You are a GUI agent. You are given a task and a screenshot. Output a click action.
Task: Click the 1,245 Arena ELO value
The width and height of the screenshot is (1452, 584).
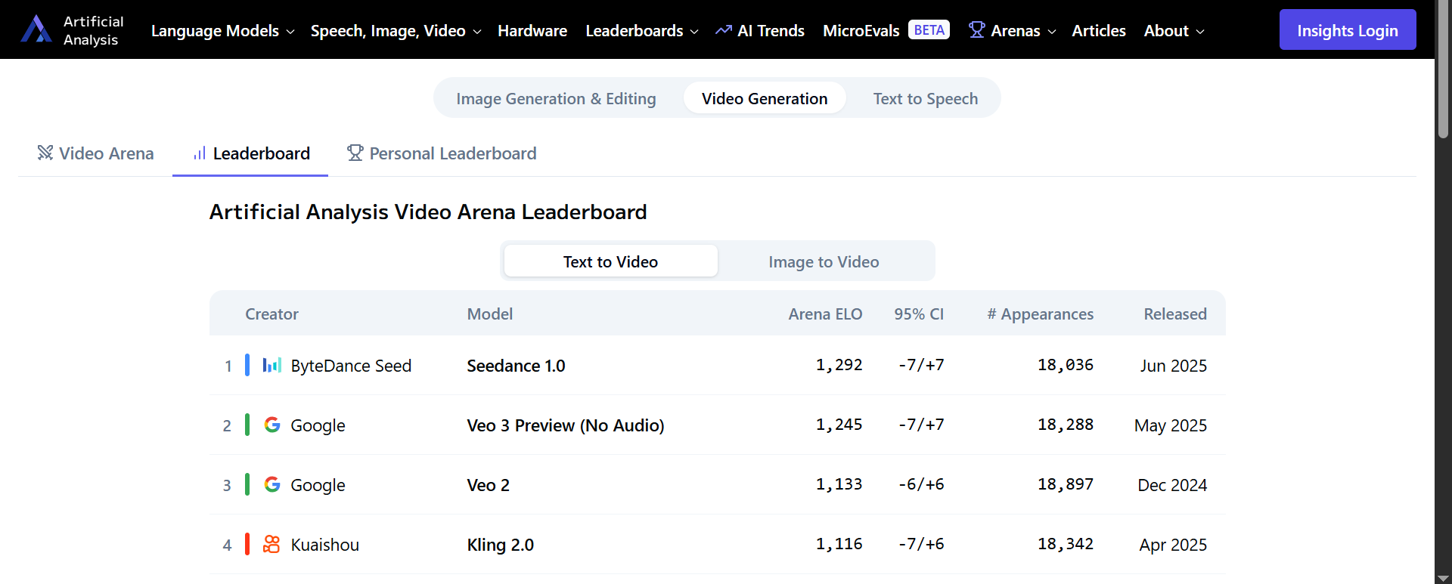839,425
